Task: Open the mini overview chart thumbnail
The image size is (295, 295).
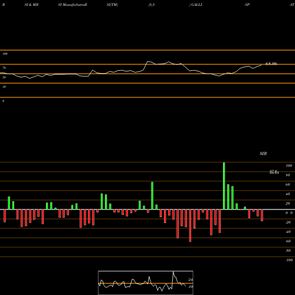Action: point(146,283)
